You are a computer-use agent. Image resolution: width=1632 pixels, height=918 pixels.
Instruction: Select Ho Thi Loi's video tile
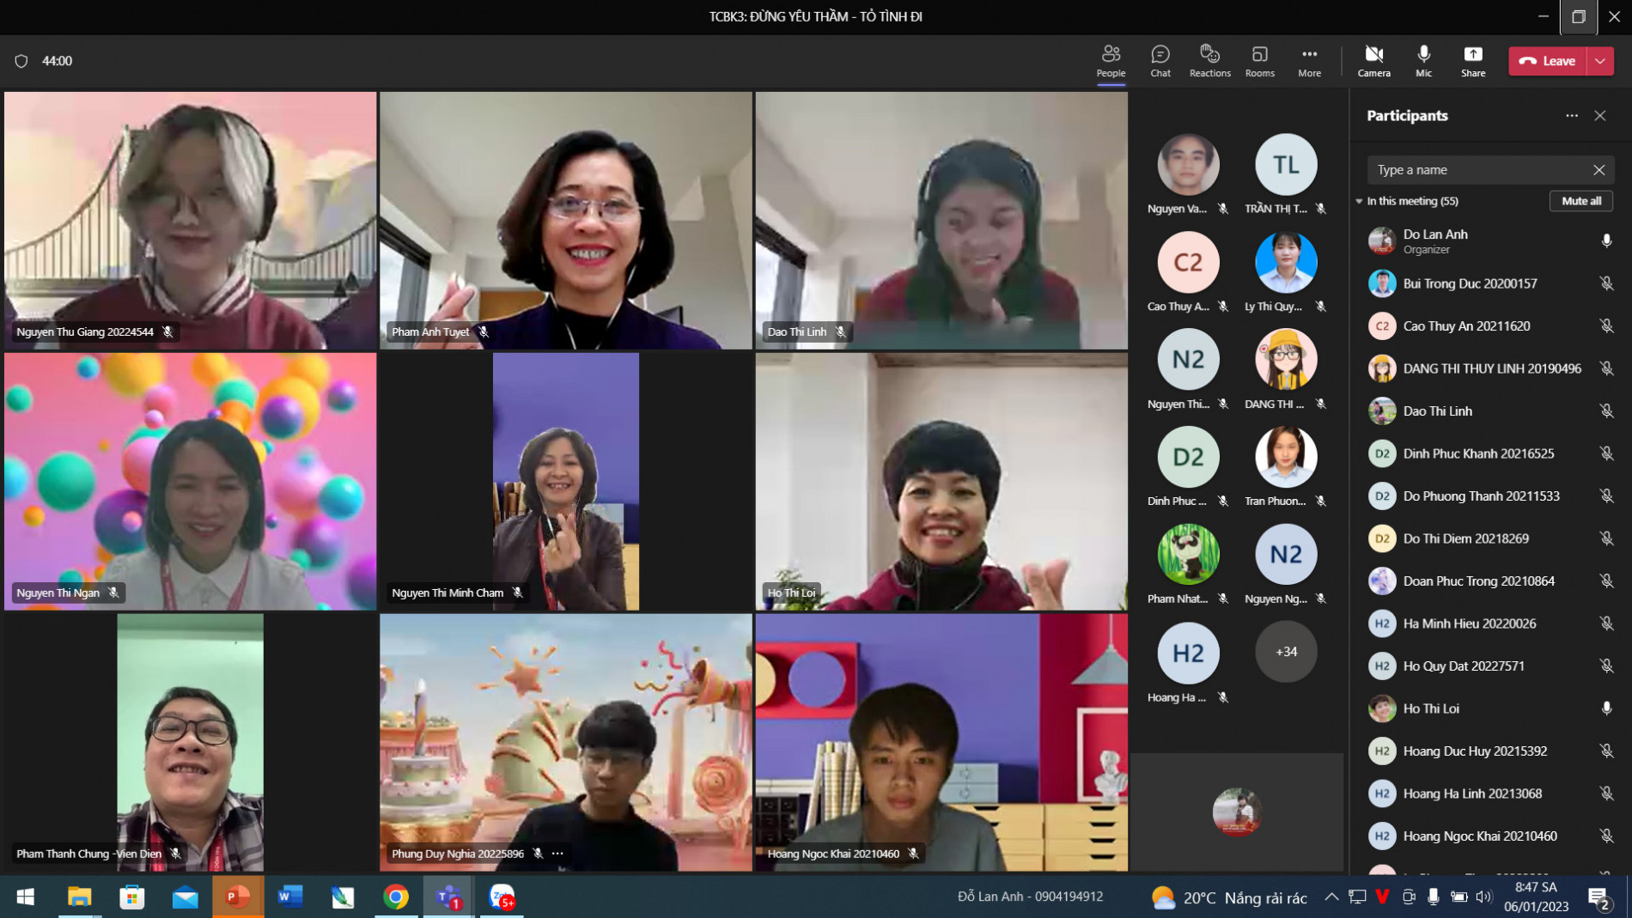[941, 482]
